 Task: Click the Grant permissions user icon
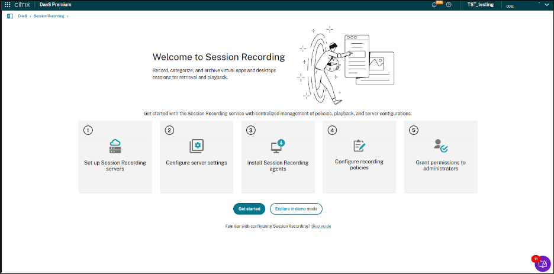pyautogui.click(x=440, y=146)
